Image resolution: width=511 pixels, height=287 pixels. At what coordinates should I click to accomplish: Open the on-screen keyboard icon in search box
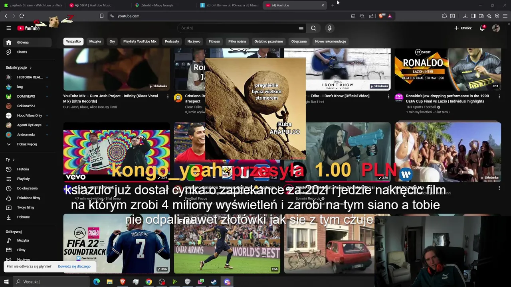click(x=301, y=28)
